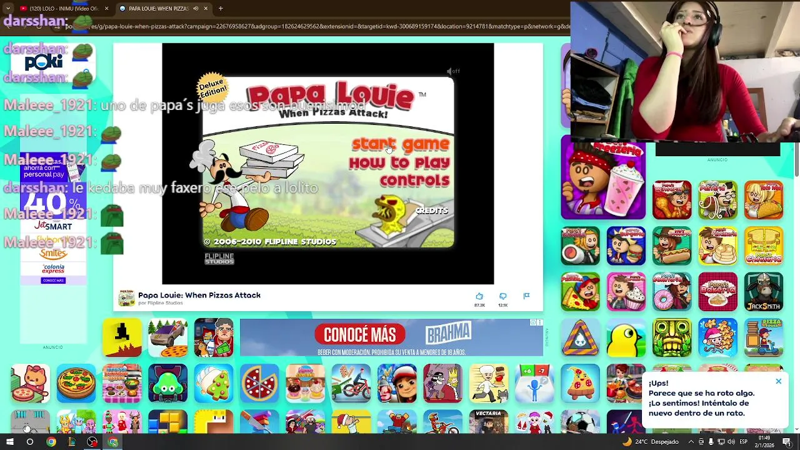Expand the system tray hidden icons chevron
This screenshot has height=450, width=800.
pos(690,442)
